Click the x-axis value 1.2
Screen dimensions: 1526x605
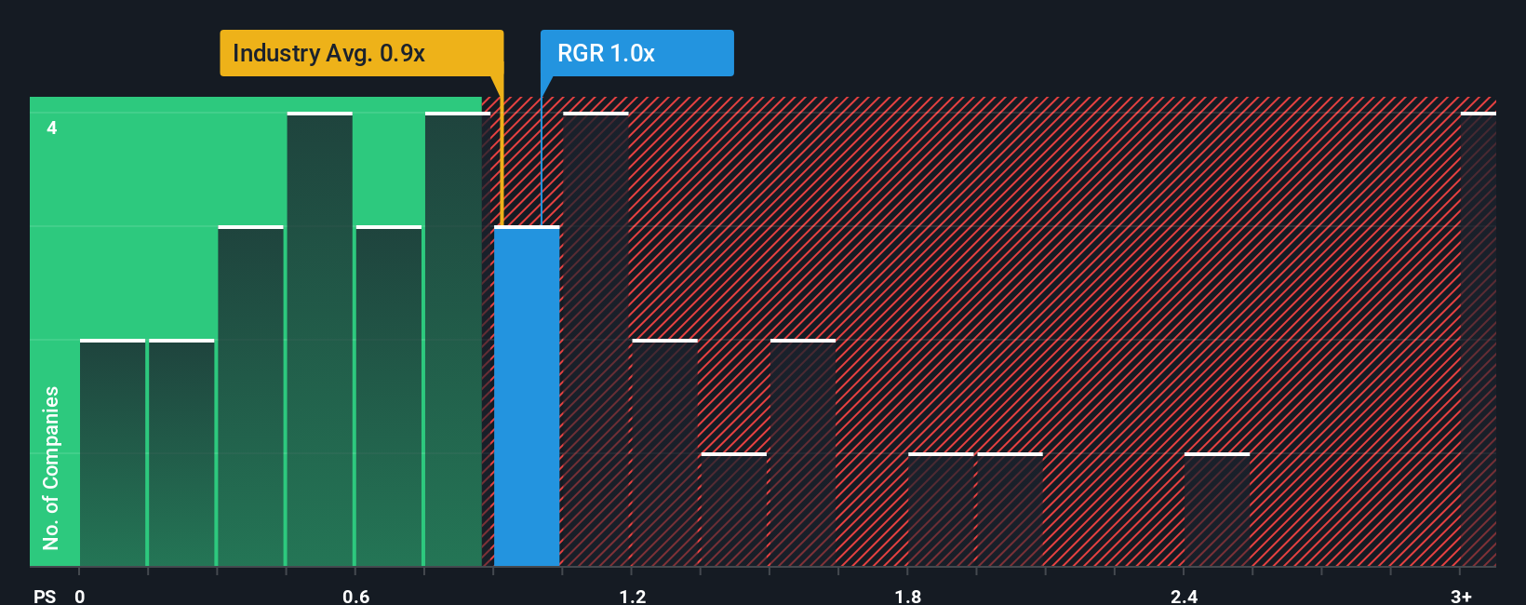coord(632,596)
